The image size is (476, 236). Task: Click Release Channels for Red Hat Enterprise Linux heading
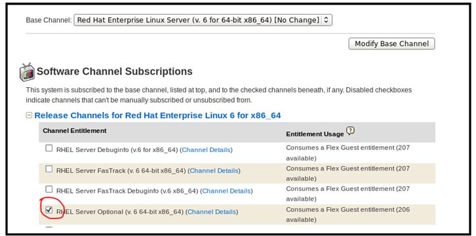point(157,115)
